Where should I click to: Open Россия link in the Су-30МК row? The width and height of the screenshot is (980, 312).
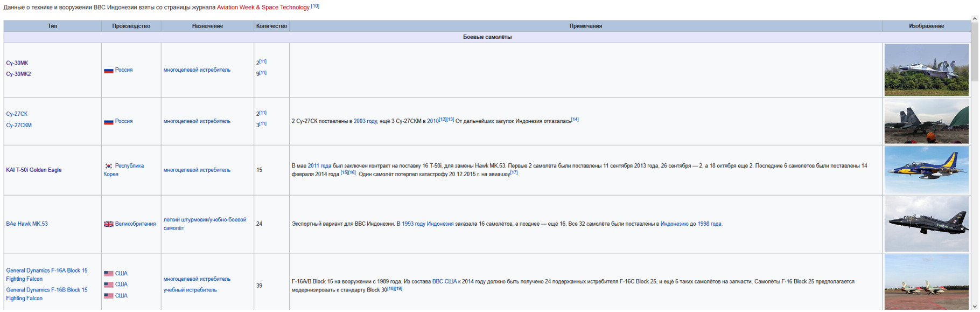(124, 70)
